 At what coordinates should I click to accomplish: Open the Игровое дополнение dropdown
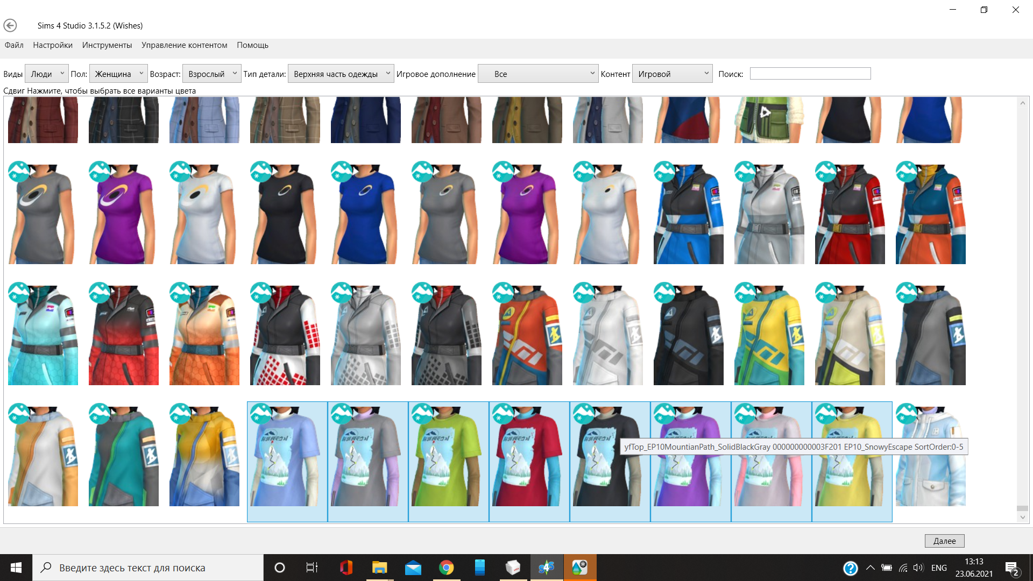tap(538, 74)
